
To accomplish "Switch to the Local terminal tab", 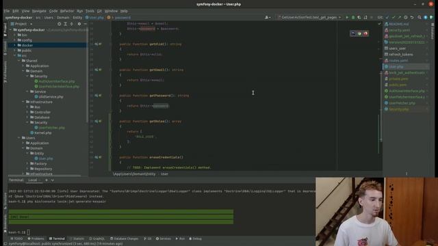I will pos(33,180).
